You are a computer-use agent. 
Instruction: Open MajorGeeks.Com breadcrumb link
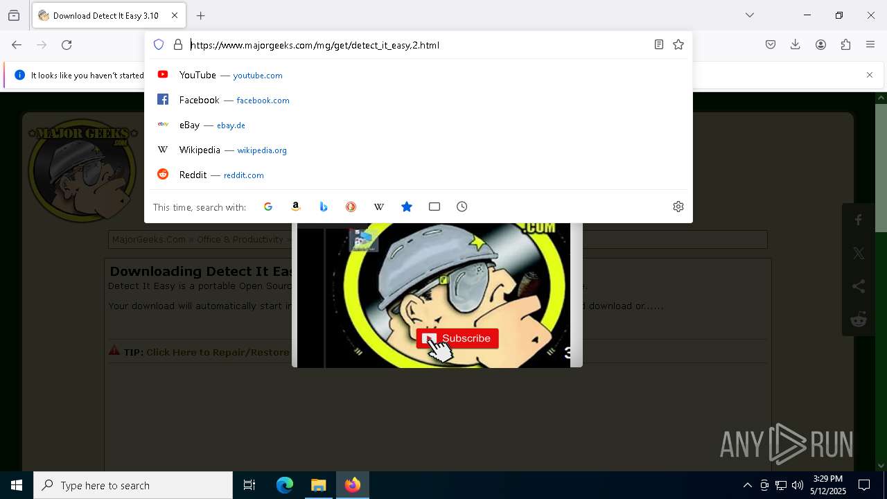[x=148, y=239]
